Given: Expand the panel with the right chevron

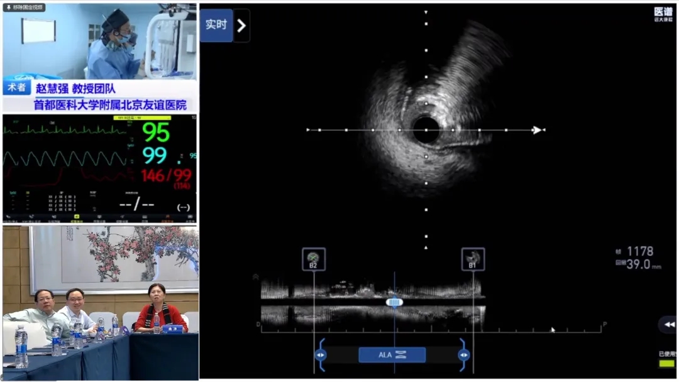Looking at the screenshot, I should coord(242,26).
